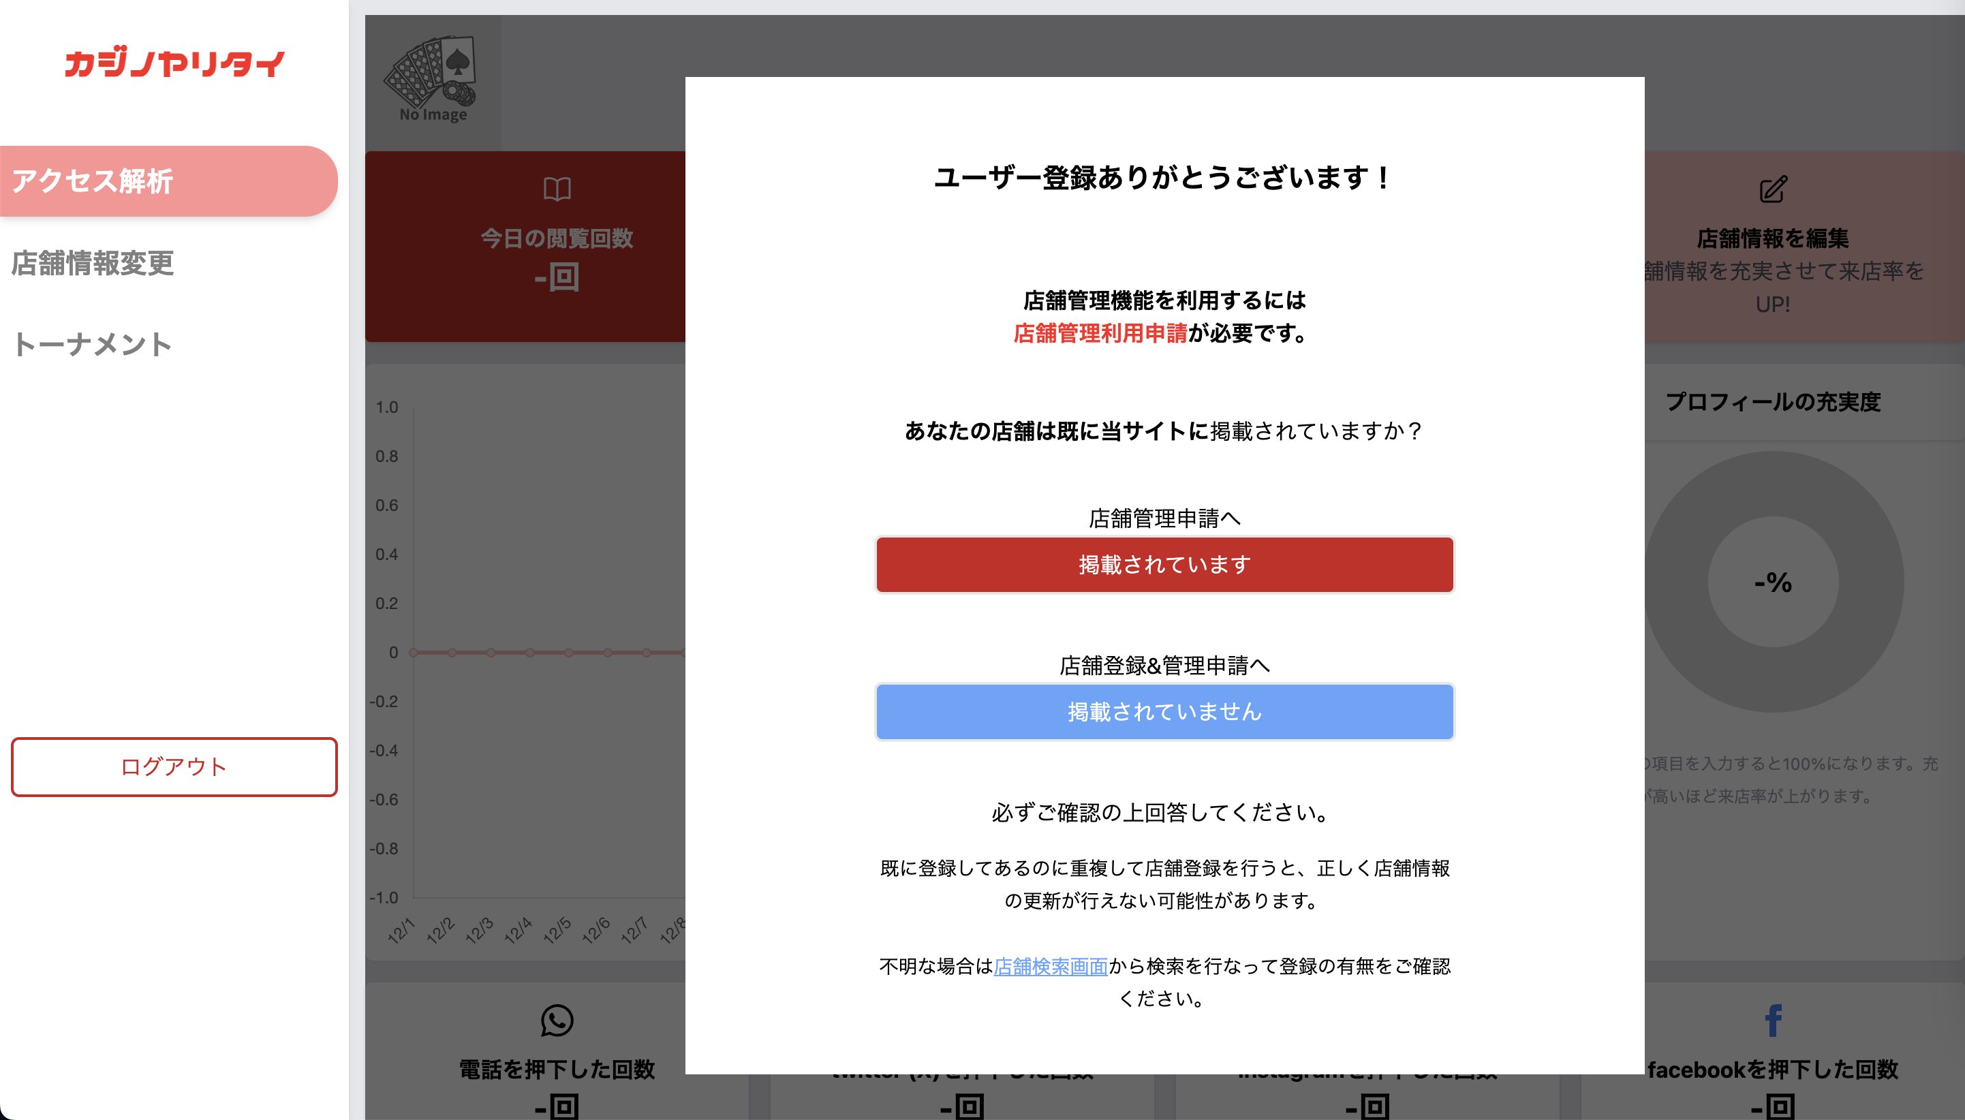Click the 店舗管理申請へ label

[x=1164, y=518]
